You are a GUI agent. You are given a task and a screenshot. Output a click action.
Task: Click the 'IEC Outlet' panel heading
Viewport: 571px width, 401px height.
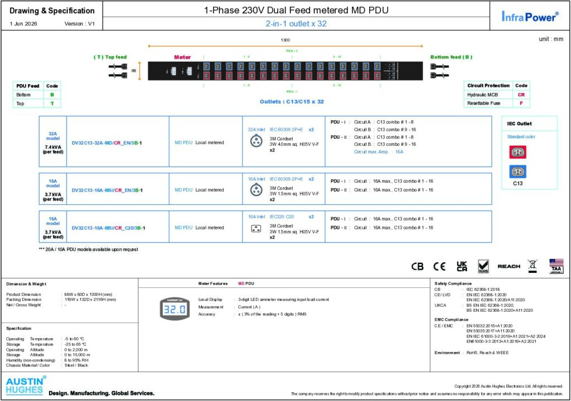tap(519, 124)
